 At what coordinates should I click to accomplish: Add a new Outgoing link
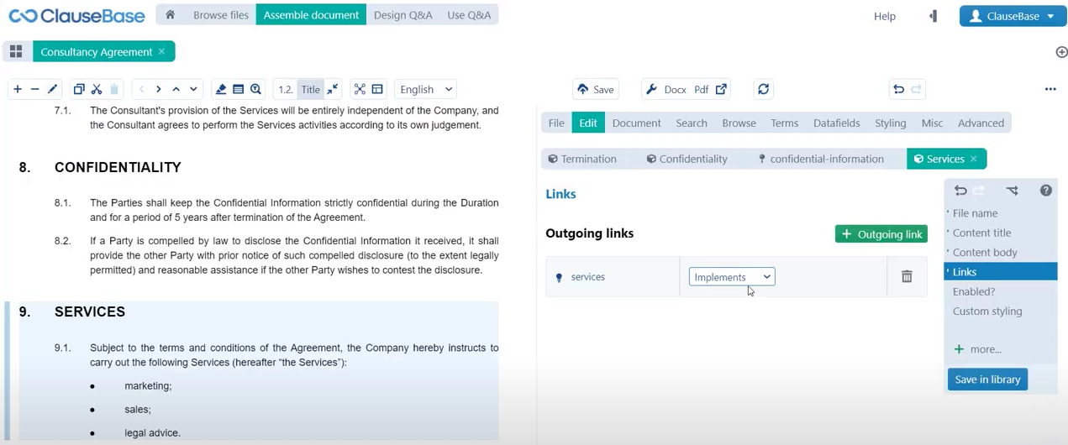pos(881,234)
